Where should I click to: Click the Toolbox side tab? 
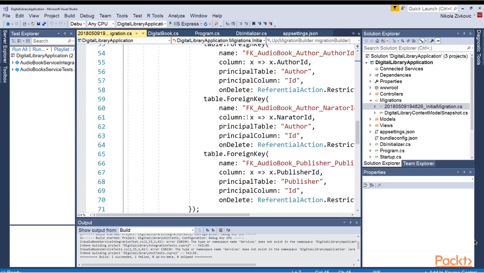point(5,75)
